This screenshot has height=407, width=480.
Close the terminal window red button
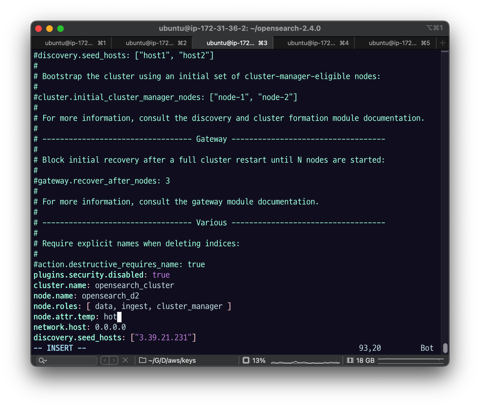[x=39, y=29]
